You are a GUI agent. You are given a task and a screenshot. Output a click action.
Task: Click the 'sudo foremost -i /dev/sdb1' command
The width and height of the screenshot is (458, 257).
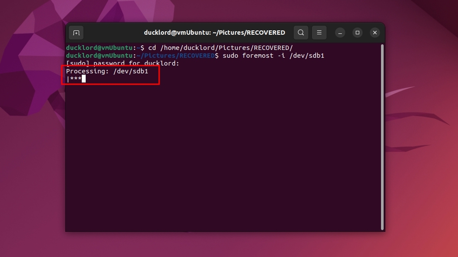pyautogui.click(x=274, y=56)
